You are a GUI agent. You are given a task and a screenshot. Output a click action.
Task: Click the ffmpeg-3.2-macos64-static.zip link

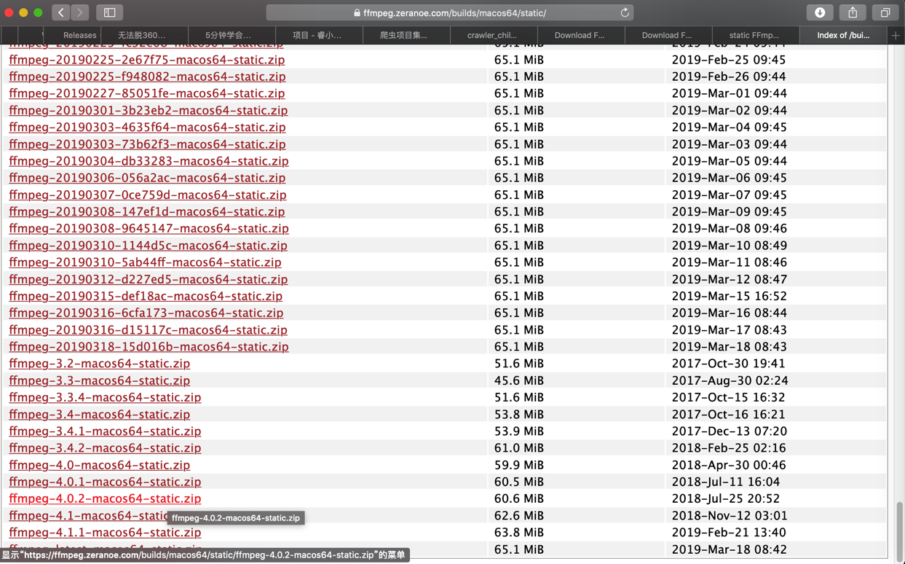(x=99, y=363)
